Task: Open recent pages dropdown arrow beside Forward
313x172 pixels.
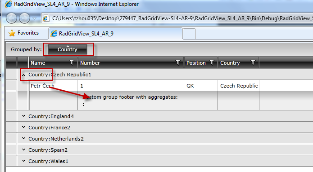Action: [x=35, y=18]
